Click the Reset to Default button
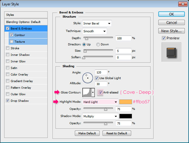The height and width of the screenshot is (143, 189). [117, 133]
